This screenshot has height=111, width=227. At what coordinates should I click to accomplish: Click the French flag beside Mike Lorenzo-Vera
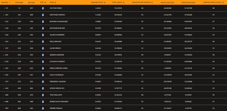coord(43,68)
